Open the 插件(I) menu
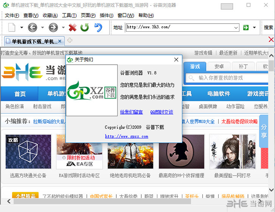The width and height of the screenshot is (275, 212). 107,15
